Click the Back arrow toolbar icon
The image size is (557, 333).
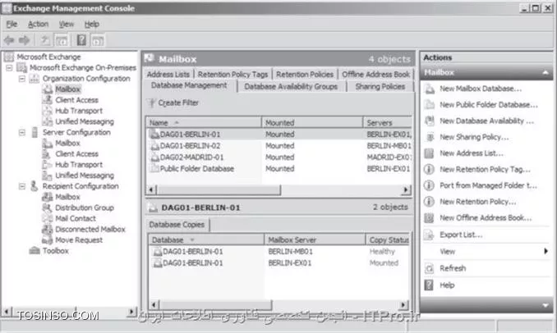[x=9, y=40]
